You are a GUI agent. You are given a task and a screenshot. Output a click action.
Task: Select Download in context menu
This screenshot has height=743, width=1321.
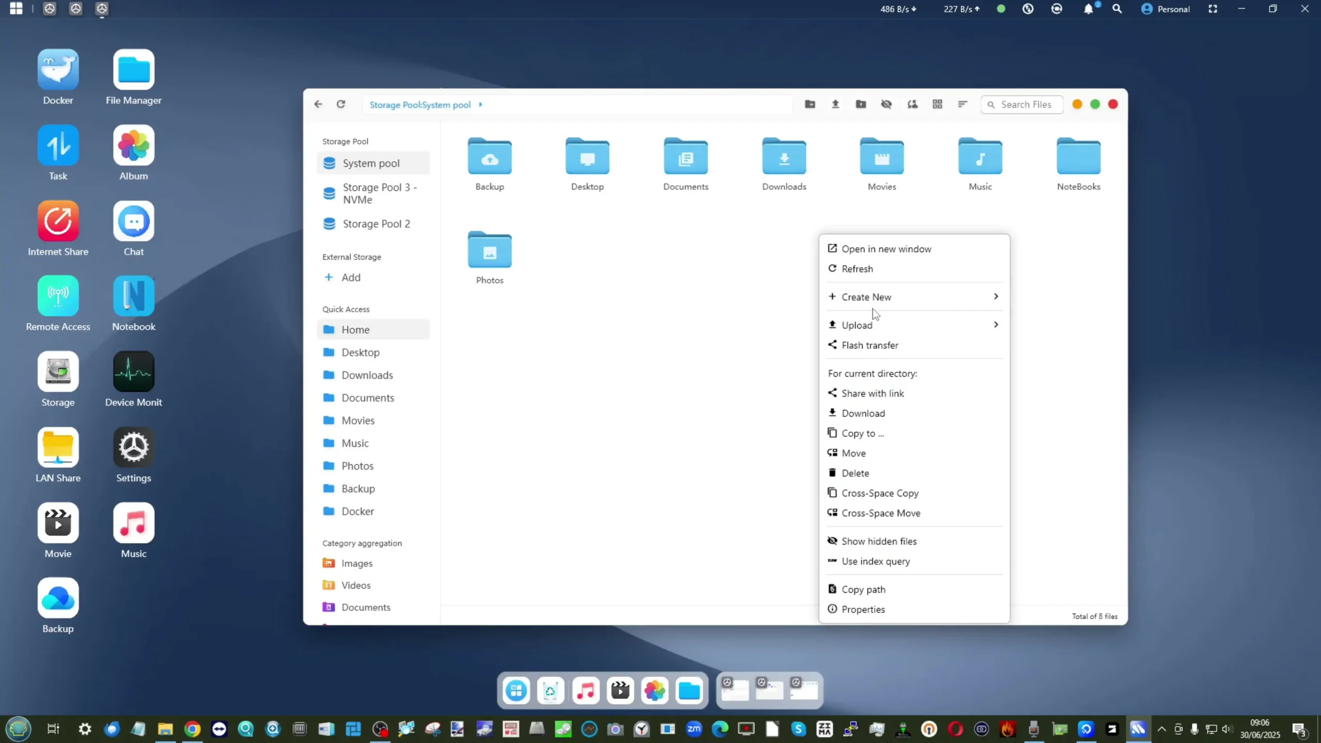(914, 413)
